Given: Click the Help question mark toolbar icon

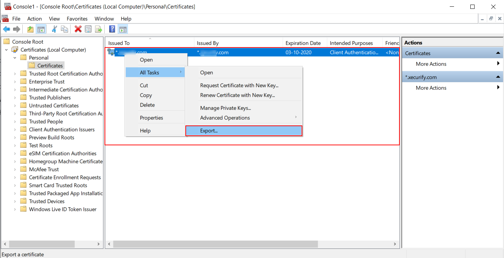Looking at the screenshot, I should point(112,29).
